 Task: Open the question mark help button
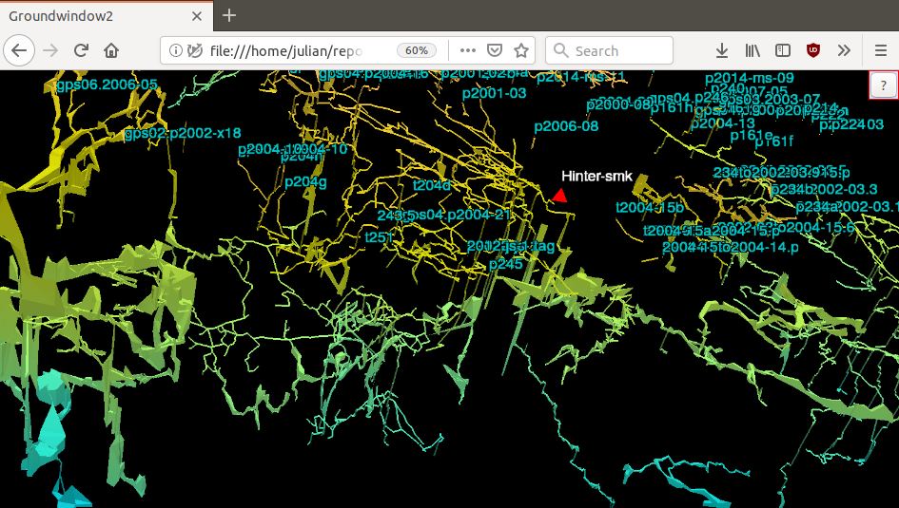(x=884, y=85)
